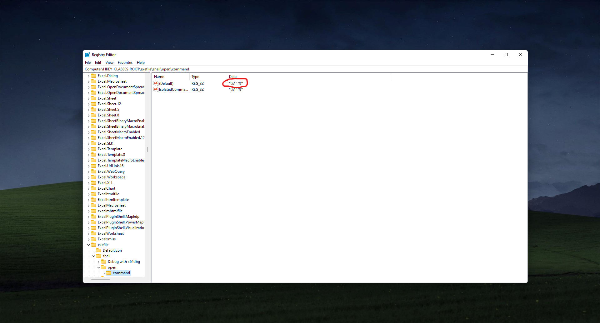Image resolution: width=600 pixels, height=323 pixels.
Task: Select the (Default) value name
Action: 166,84
